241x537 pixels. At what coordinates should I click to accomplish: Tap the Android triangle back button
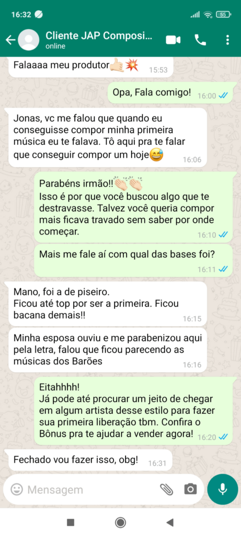point(170,522)
